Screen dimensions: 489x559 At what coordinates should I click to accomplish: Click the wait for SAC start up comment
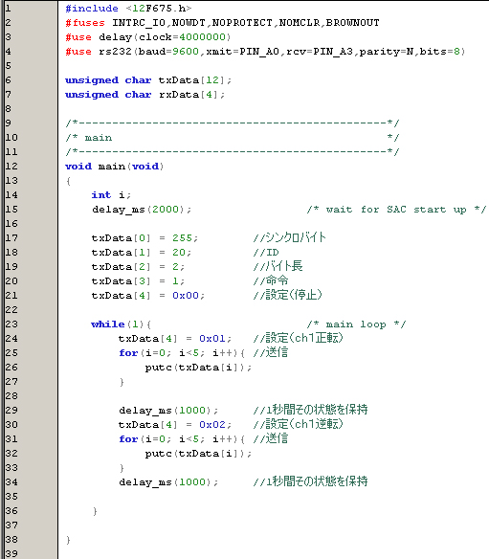[396, 210]
